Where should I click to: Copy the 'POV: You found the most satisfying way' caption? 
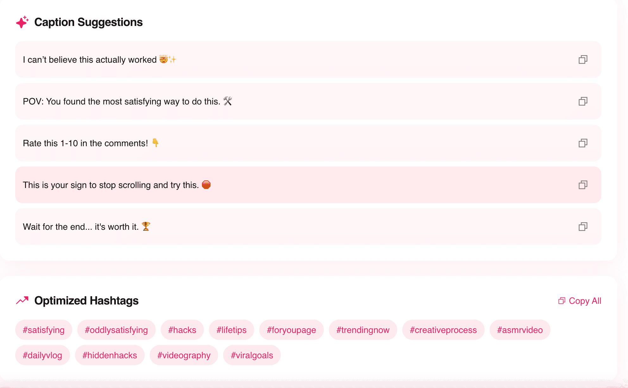point(583,101)
